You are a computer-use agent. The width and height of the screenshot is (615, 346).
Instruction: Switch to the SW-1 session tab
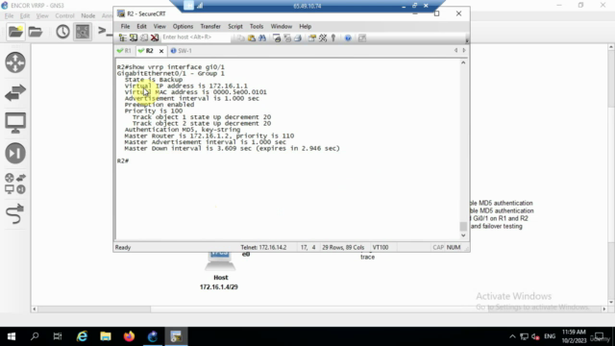tap(182, 51)
